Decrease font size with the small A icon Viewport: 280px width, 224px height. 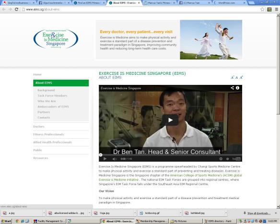[x=232, y=77]
